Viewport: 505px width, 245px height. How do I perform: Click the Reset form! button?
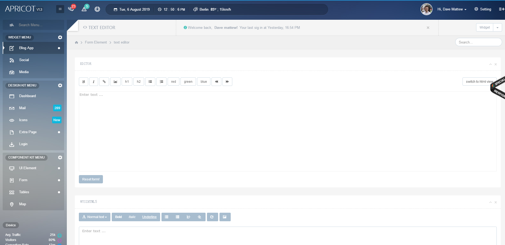point(91,179)
